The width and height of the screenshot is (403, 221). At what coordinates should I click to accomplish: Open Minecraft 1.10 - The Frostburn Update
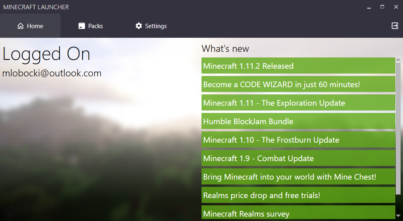tap(298, 139)
